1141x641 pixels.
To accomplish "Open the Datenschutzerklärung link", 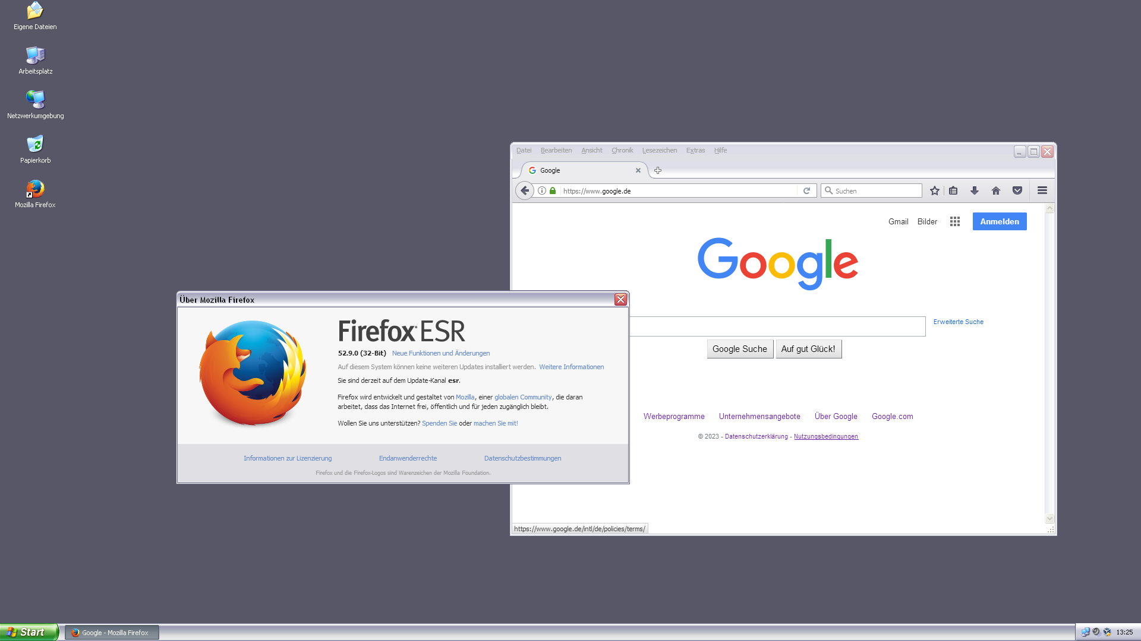I will (x=756, y=436).
